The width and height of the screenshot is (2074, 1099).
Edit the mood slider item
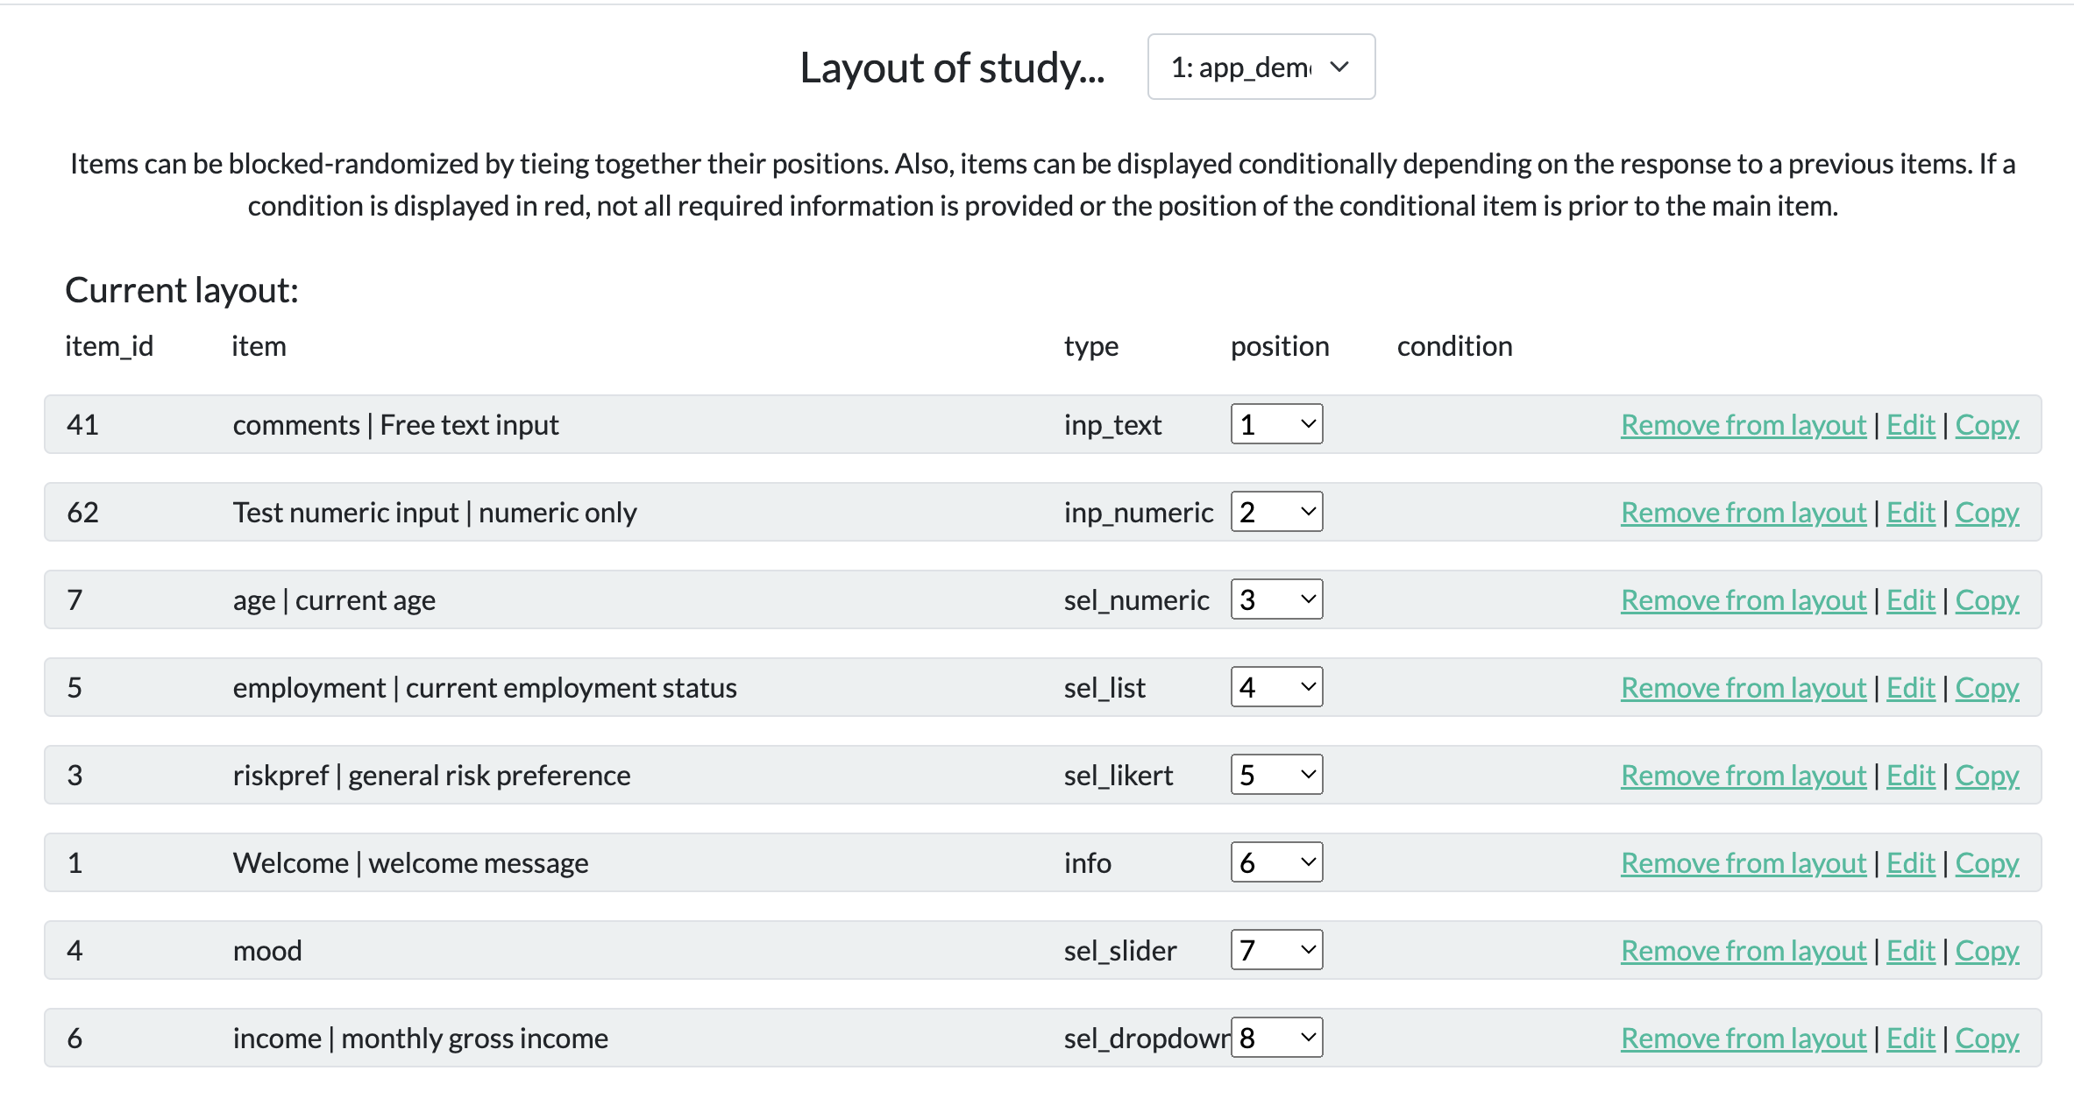tap(1911, 951)
